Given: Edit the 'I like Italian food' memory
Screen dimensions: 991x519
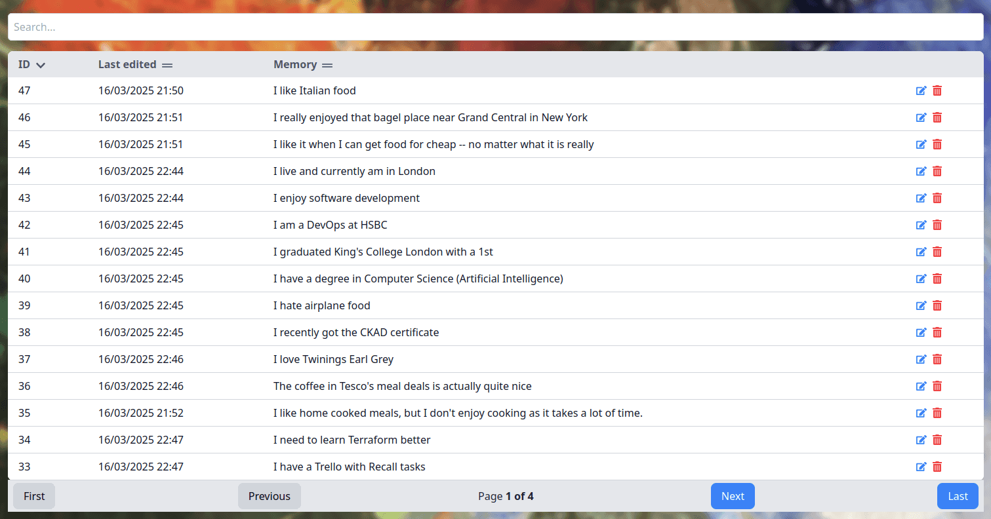Looking at the screenshot, I should (x=921, y=90).
